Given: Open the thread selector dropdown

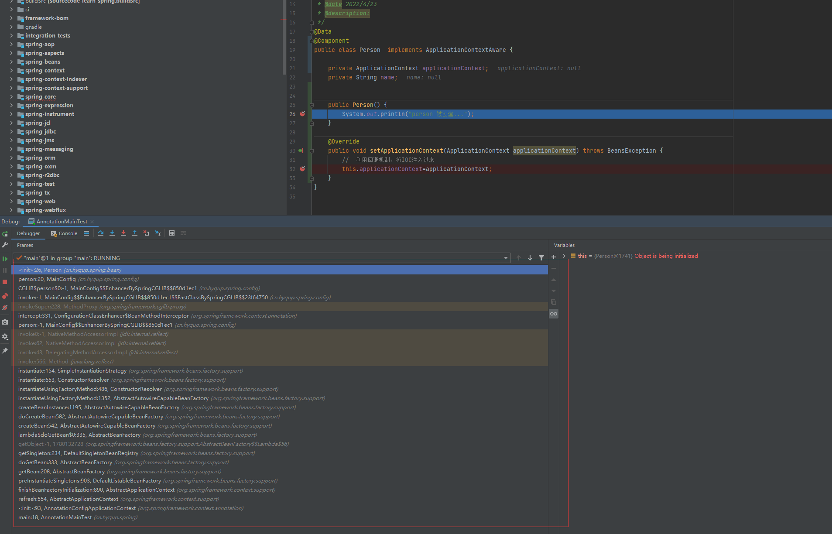Looking at the screenshot, I should 506,258.
